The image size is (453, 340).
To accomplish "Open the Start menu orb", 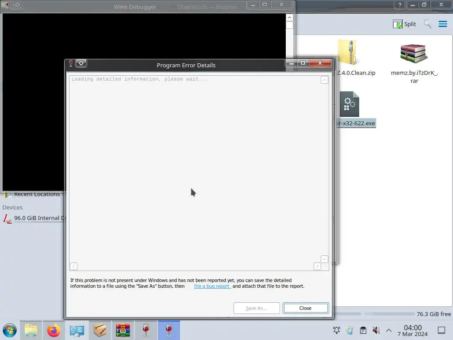I will pyautogui.click(x=10, y=330).
